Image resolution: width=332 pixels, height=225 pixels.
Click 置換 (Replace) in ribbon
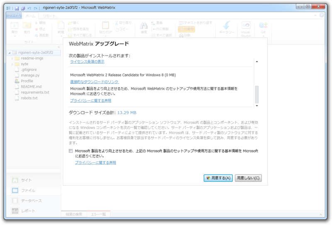[x=157, y=23]
